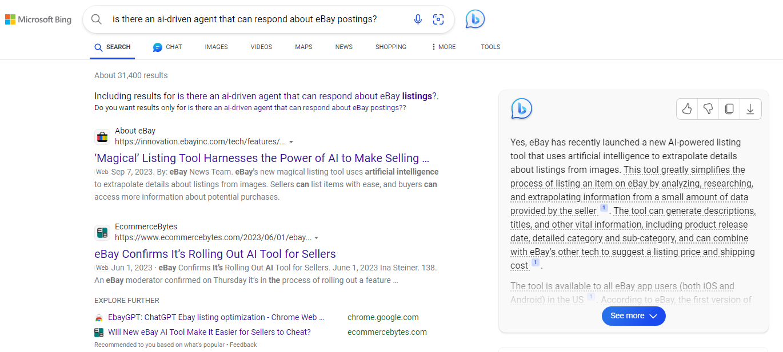
Task: Click the 'listings' corrected query link
Action: [x=307, y=96]
